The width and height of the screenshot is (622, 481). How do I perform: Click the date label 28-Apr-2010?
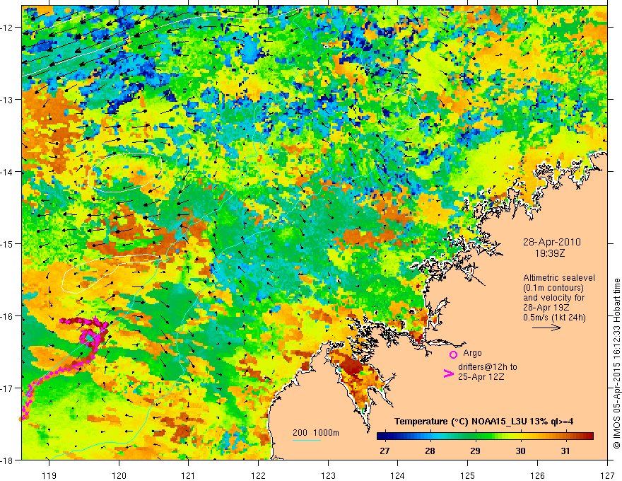552,242
